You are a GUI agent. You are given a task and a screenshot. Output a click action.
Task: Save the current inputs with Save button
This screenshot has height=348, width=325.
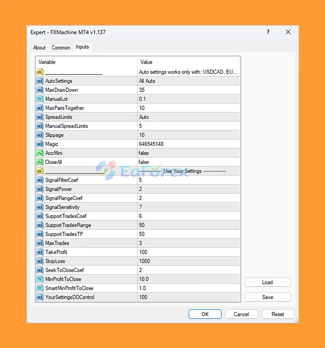pyautogui.click(x=268, y=297)
